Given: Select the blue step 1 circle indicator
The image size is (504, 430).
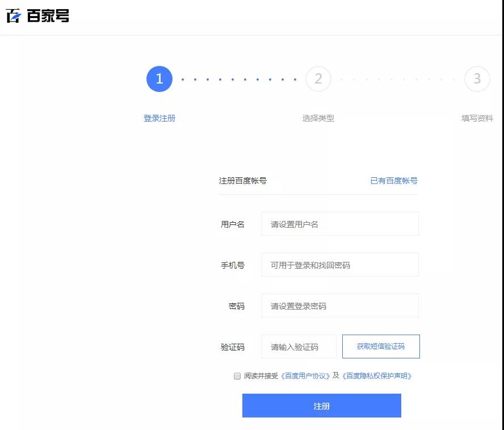Looking at the screenshot, I should (x=159, y=79).
